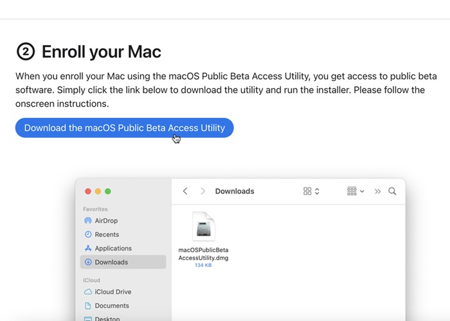Image resolution: width=450 pixels, height=321 pixels.
Task: Click Download the macOS Public Beta Access Utility
Action: tap(124, 128)
